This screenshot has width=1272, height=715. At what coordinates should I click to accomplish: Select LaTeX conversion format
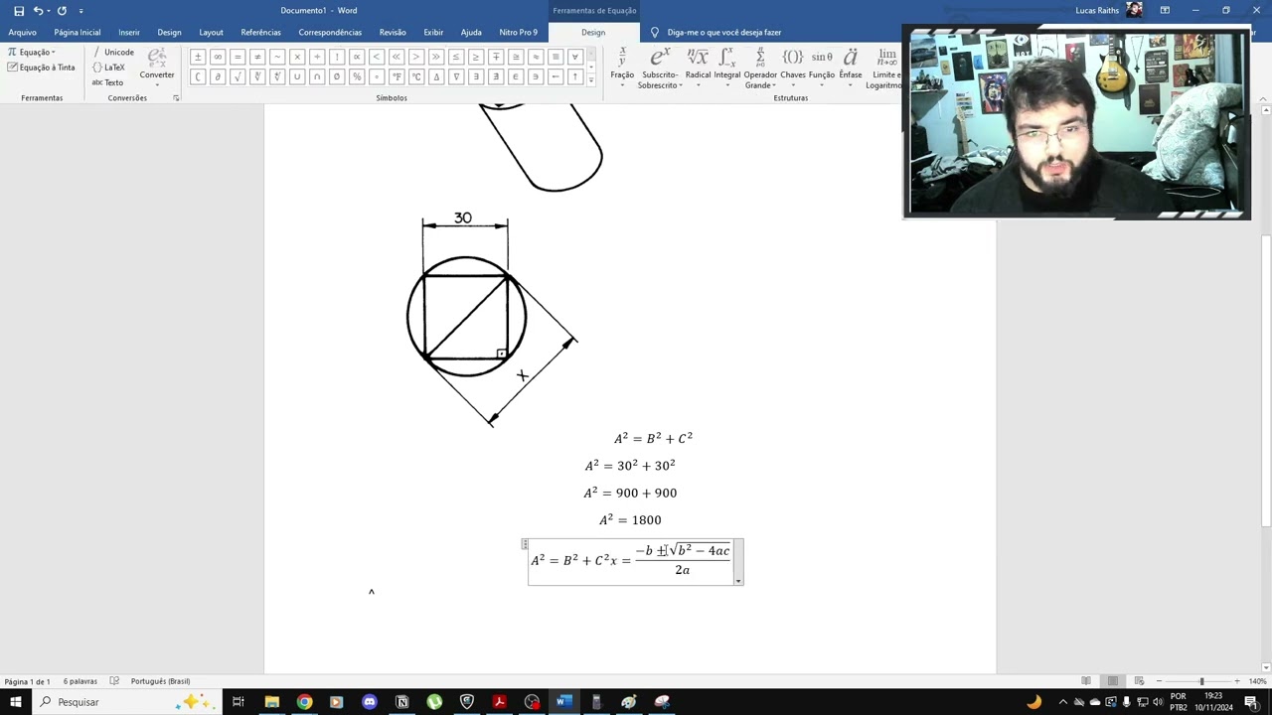[x=109, y=68]
